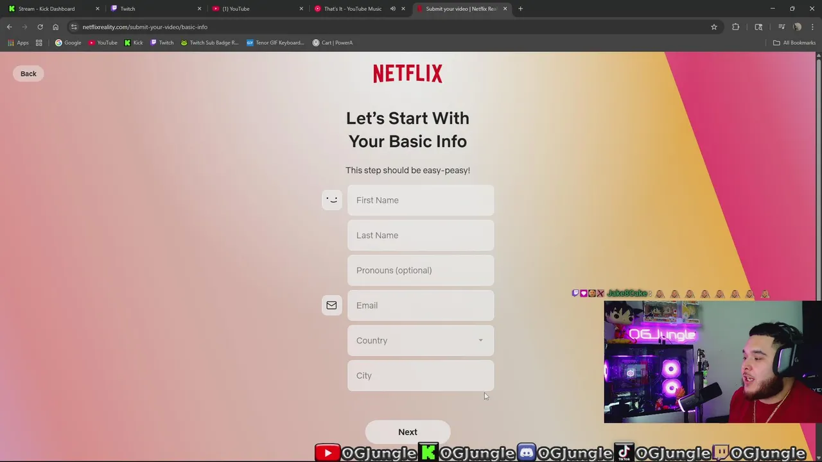
Task: Click the Kick icon in bottom overlay
Action: [428, 453]
